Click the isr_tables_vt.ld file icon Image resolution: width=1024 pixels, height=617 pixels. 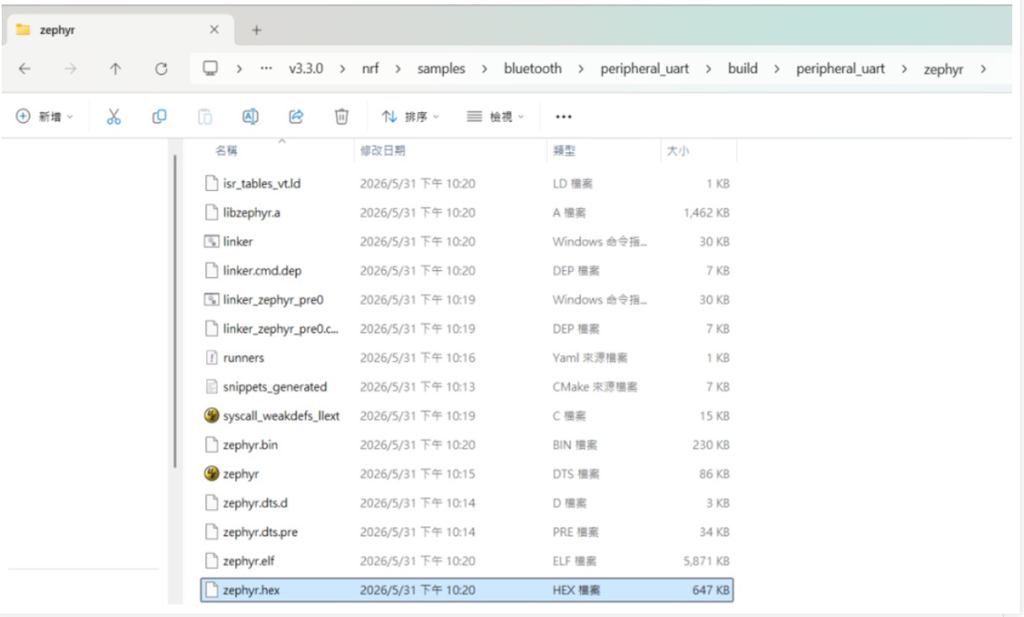211,184
